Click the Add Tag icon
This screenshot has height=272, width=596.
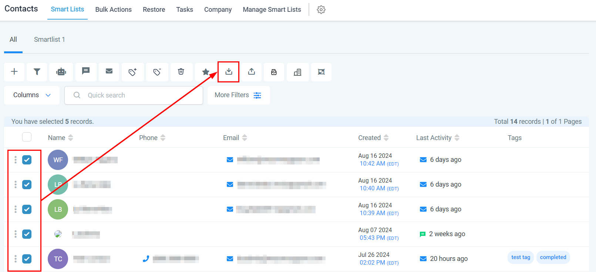click(132, 72)
